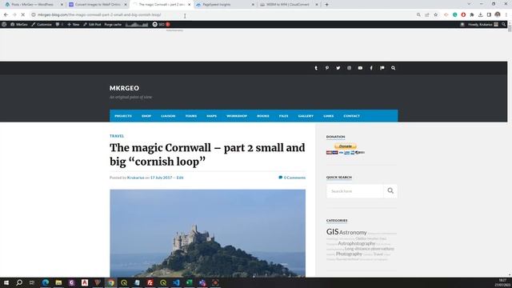
Task: Stop page loading in browser toolbar
Action: pyautogui.click(x=23, y=14)
